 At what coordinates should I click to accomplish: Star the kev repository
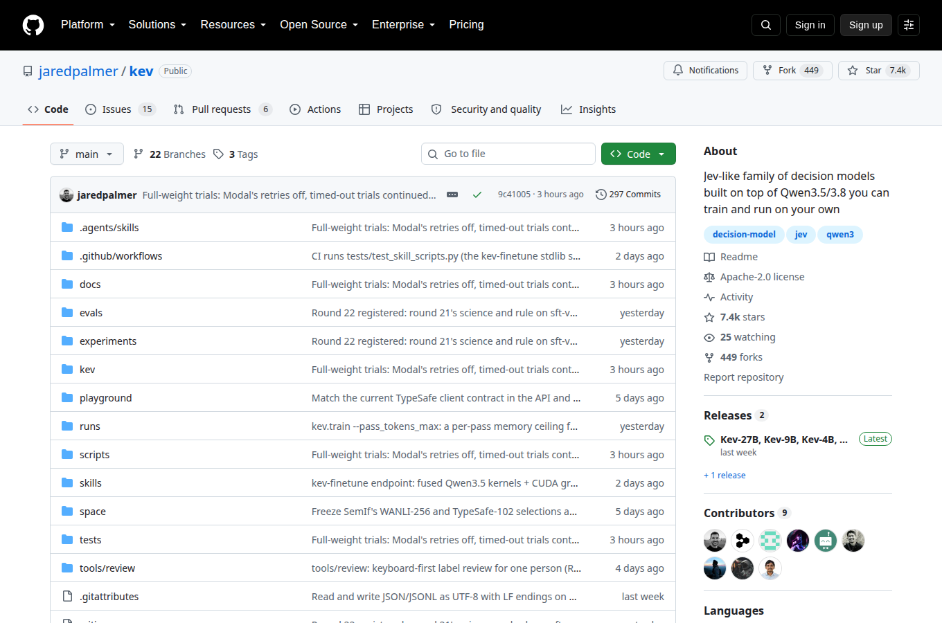[x=878, y=71]
